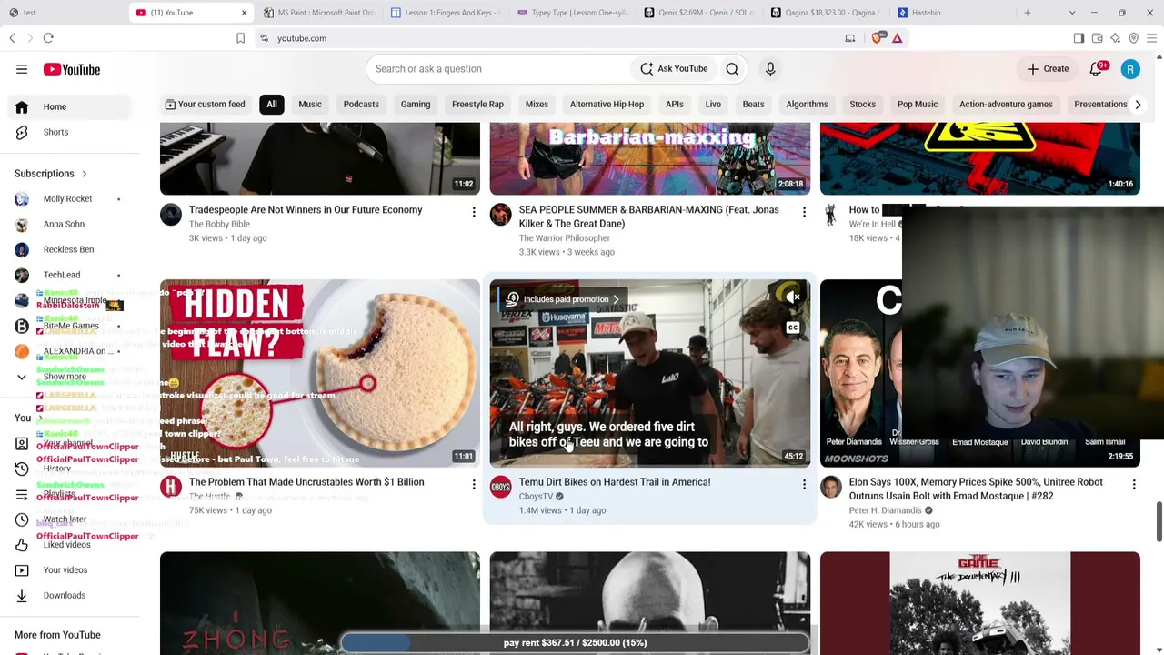Open The Bobby Bible channel avatar
1164x655 pixels.
click(x=171, y=214)
